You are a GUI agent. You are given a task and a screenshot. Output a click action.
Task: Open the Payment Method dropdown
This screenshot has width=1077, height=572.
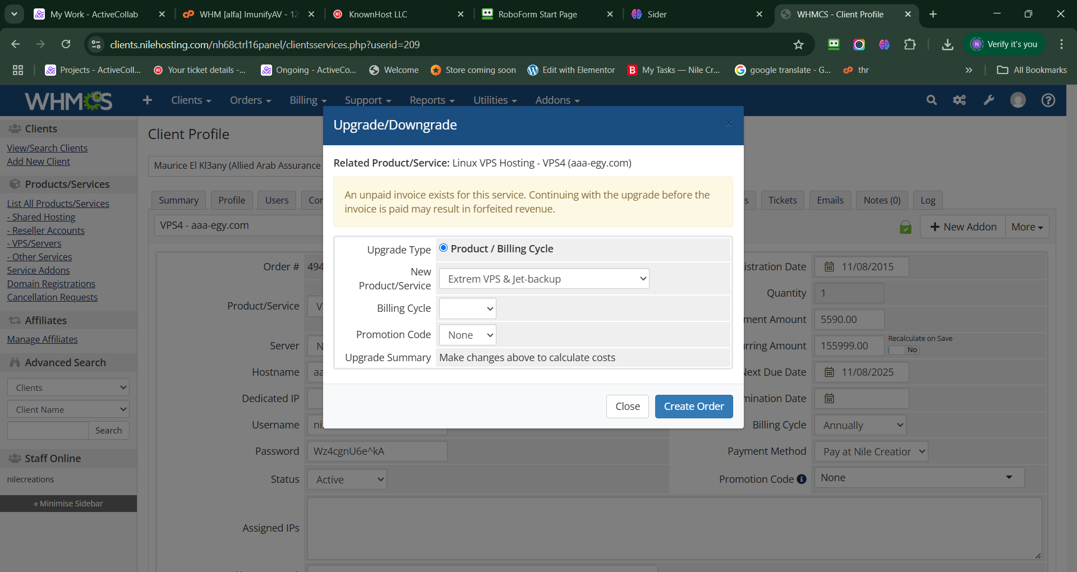[871, 451]
